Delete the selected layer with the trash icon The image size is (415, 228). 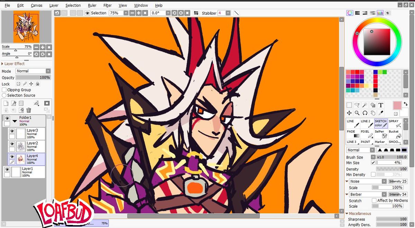pos(29,110)
